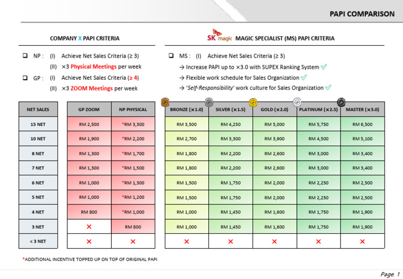Click the PLATINUM (×2.5) header cell
The height and width of the screenshot is (279, 403).
(319, 110)
